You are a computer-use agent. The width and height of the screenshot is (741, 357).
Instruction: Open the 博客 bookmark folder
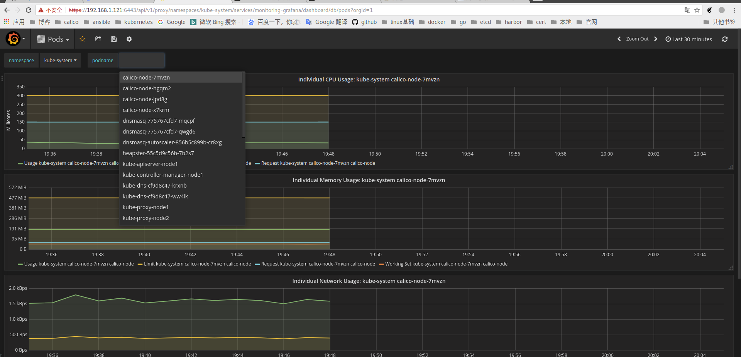point(40,22)
